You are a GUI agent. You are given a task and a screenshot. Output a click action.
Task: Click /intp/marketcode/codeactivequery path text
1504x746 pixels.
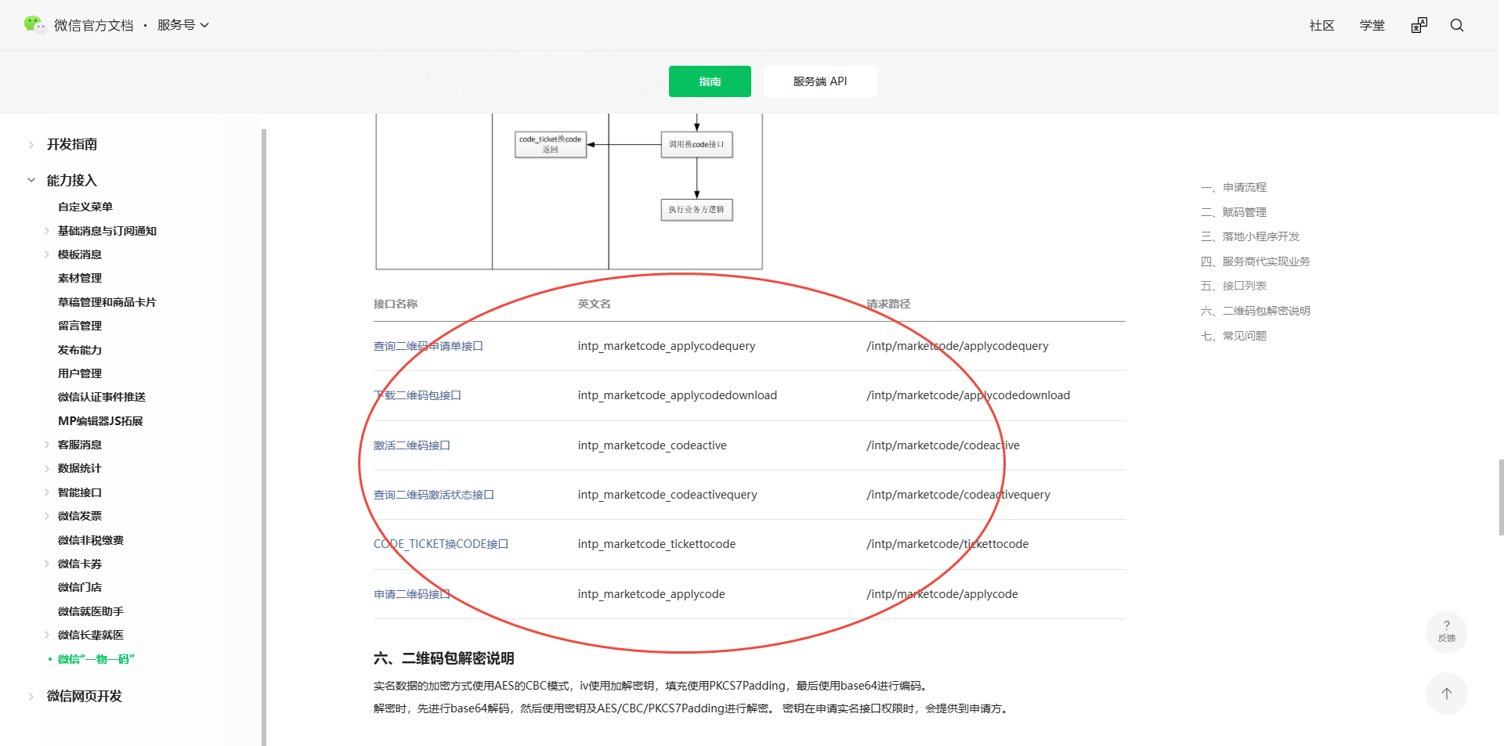958,495
